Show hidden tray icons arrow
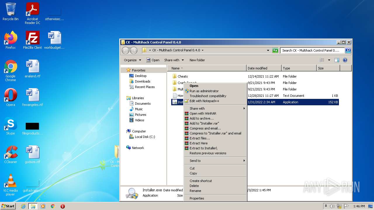This screenshot has width=374, height=210. tap(326, 206)
